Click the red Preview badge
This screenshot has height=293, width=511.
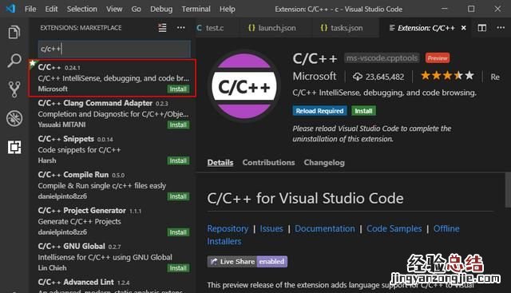coord(438,58)
